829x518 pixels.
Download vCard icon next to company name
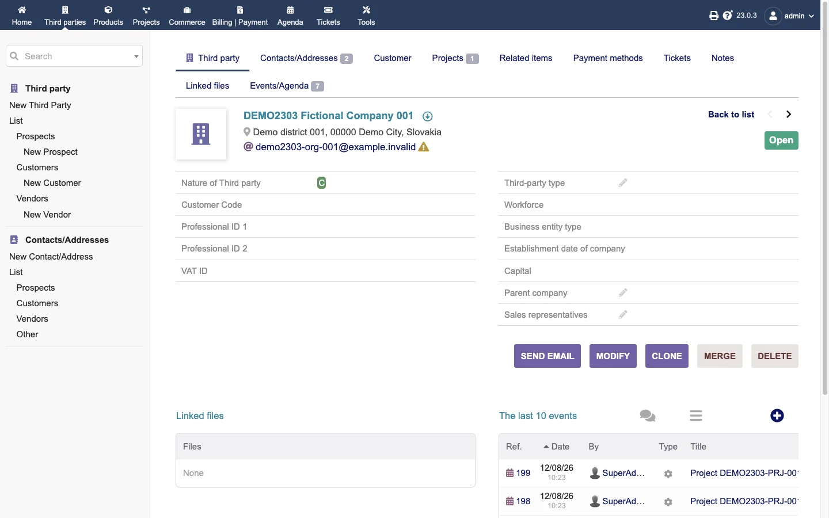pos(428,116)
